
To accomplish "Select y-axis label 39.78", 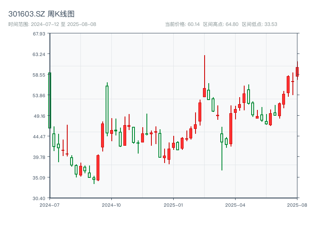I will pyautogui.click(x=39, y=157).
